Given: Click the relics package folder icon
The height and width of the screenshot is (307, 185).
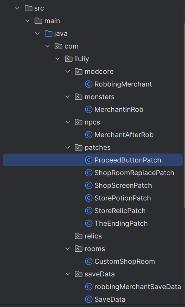Looking at the screenshot, I should 79,236.
